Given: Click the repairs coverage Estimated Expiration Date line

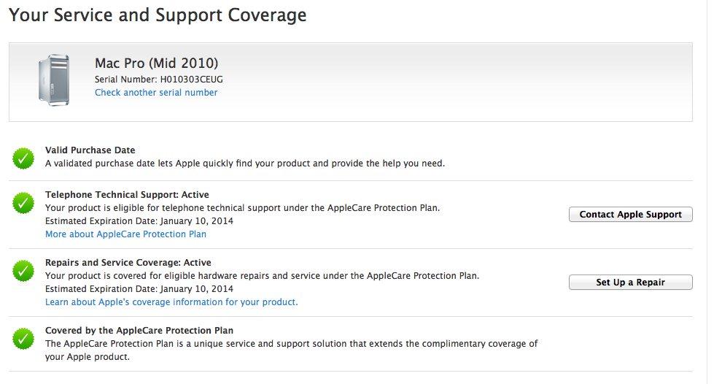Looking at the screenshot, I should click(139, 289).
